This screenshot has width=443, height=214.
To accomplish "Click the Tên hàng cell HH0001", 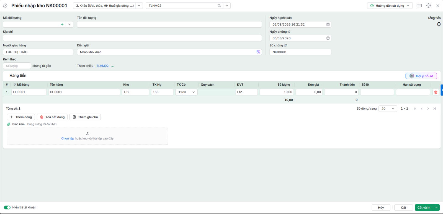I will (84, 92).
